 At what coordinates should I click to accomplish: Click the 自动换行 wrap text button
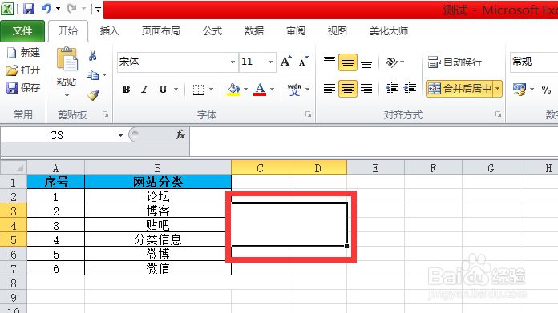tap(455, 62)
